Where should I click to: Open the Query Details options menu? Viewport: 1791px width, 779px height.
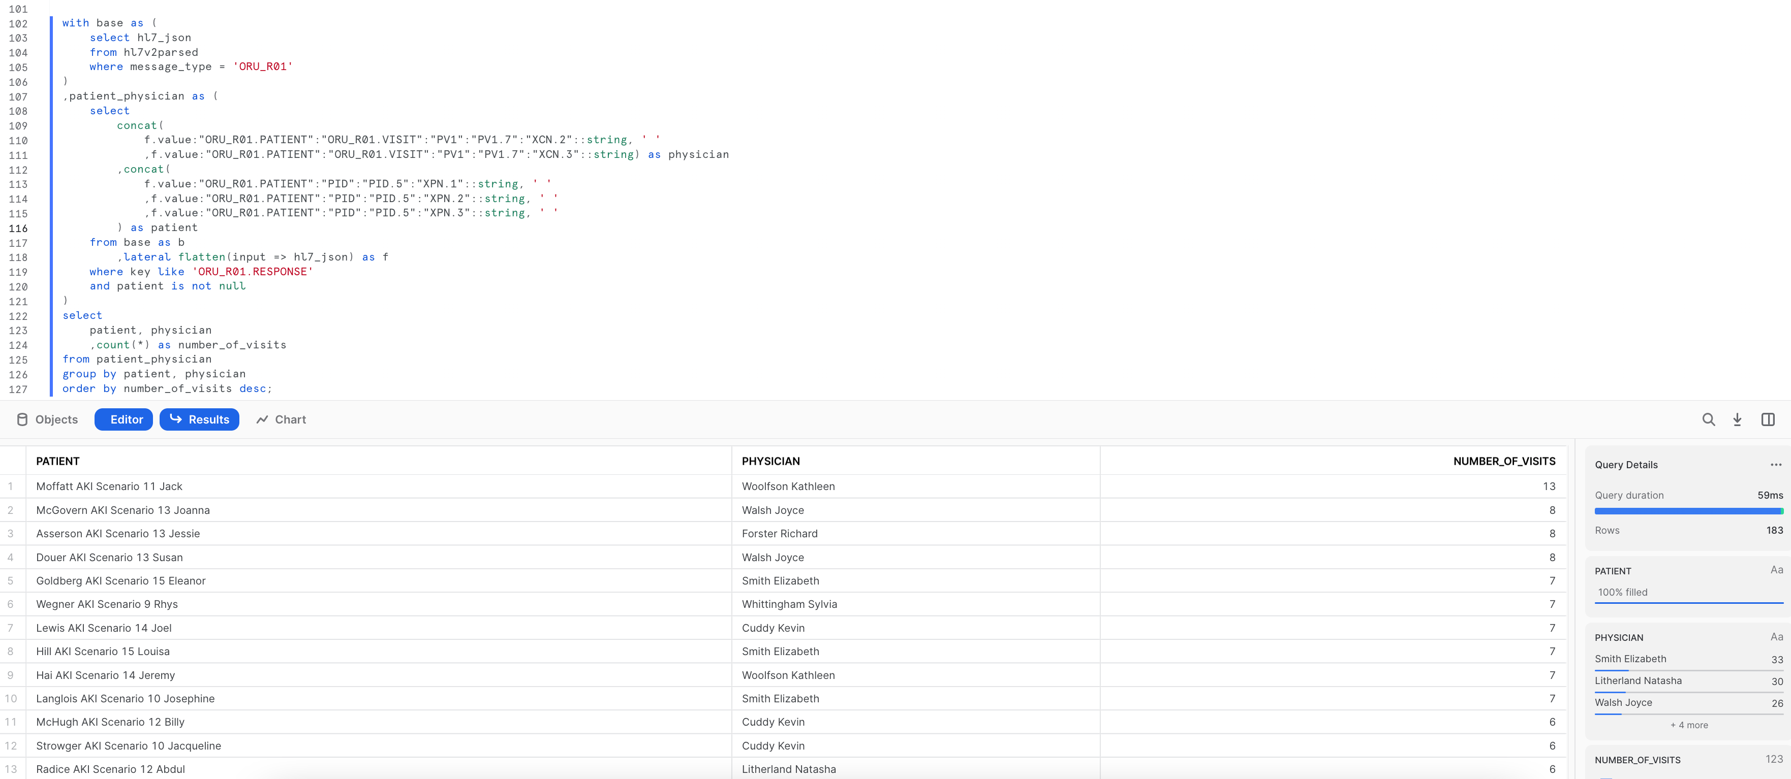1776,464
